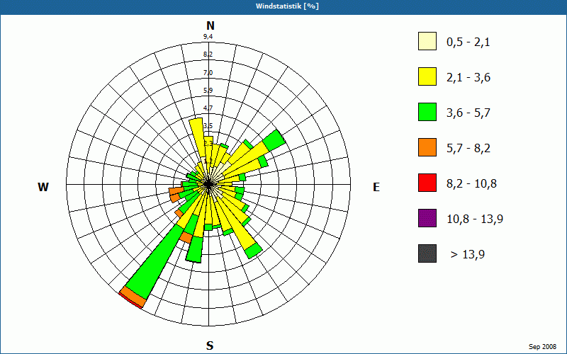Click the purple 10,8 - 13,9 legend swatch
Viewport: 567px width, 354px height.
427,218
